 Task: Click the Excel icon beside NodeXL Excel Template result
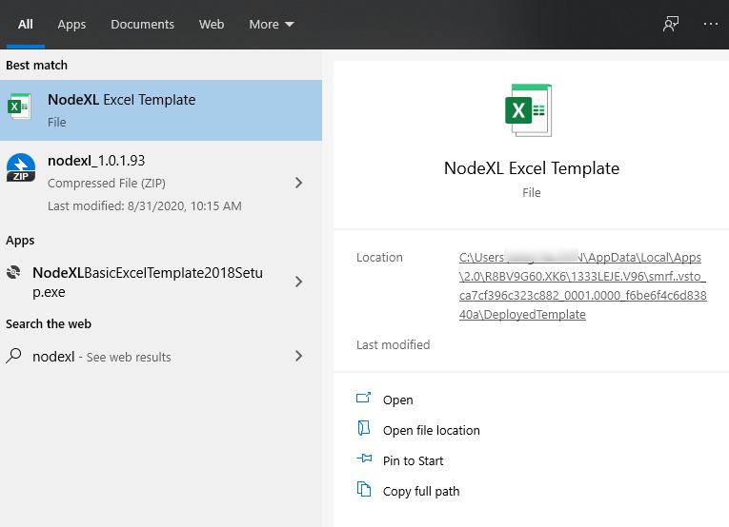click(x=19, y=107)
